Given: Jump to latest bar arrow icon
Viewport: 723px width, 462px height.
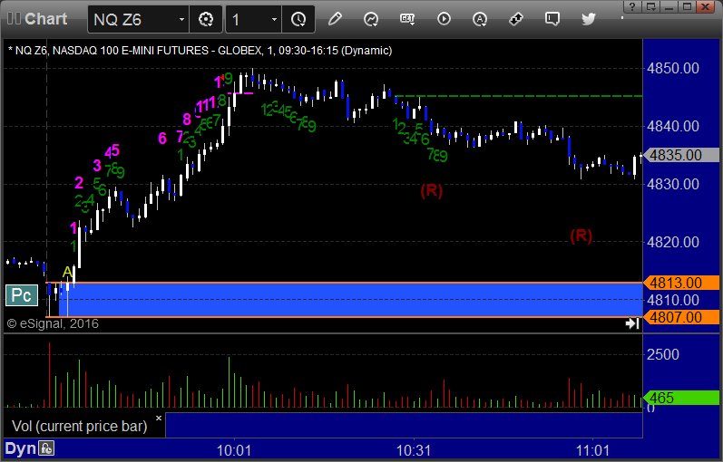Looking at the screenshot, I should (x=632, y=323).
